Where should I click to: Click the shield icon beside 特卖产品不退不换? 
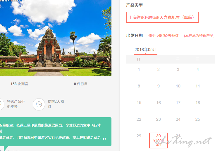pyautogui.click(x=1, y=104)
